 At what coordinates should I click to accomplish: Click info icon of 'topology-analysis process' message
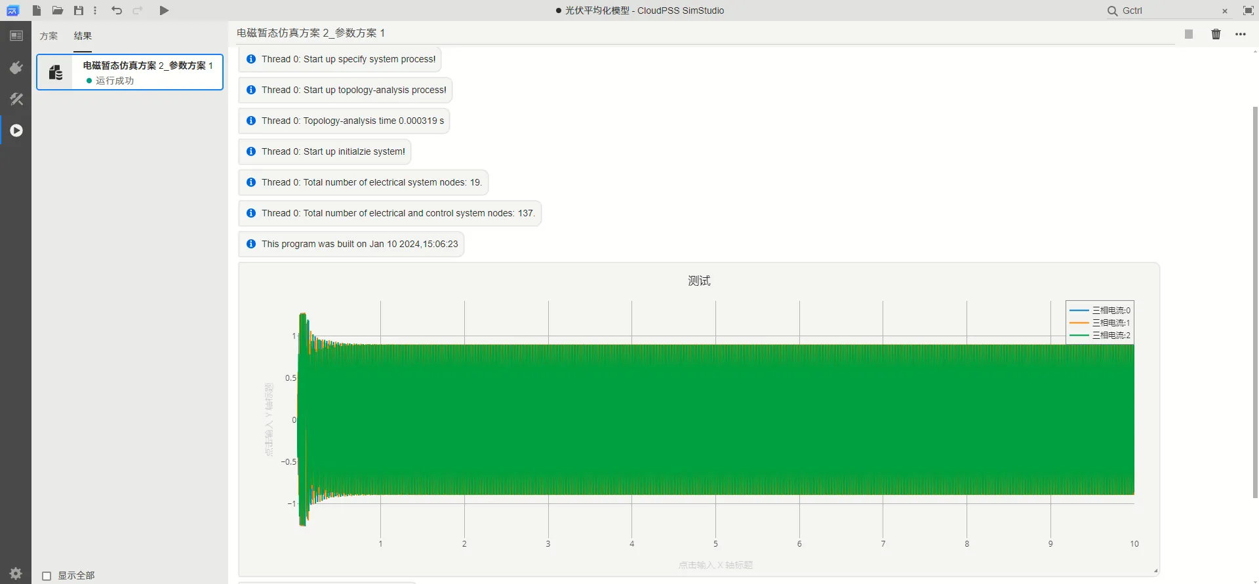[x=251, y=90]
